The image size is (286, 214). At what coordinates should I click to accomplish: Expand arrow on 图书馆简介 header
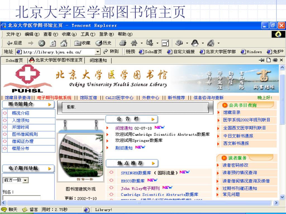pos(50,104)
